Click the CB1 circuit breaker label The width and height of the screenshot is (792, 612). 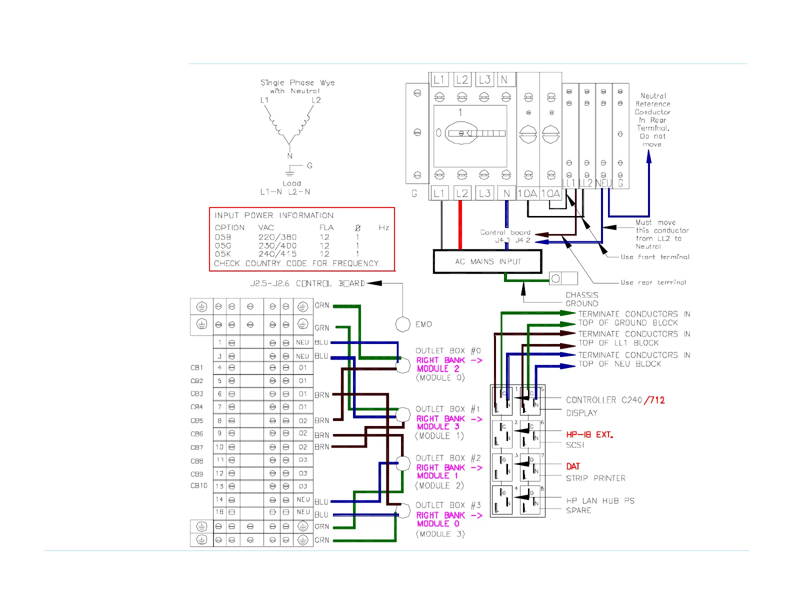pos(196,367)
